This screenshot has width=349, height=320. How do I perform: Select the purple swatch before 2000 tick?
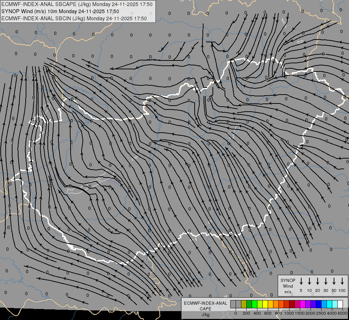click(x=308, y=304)
